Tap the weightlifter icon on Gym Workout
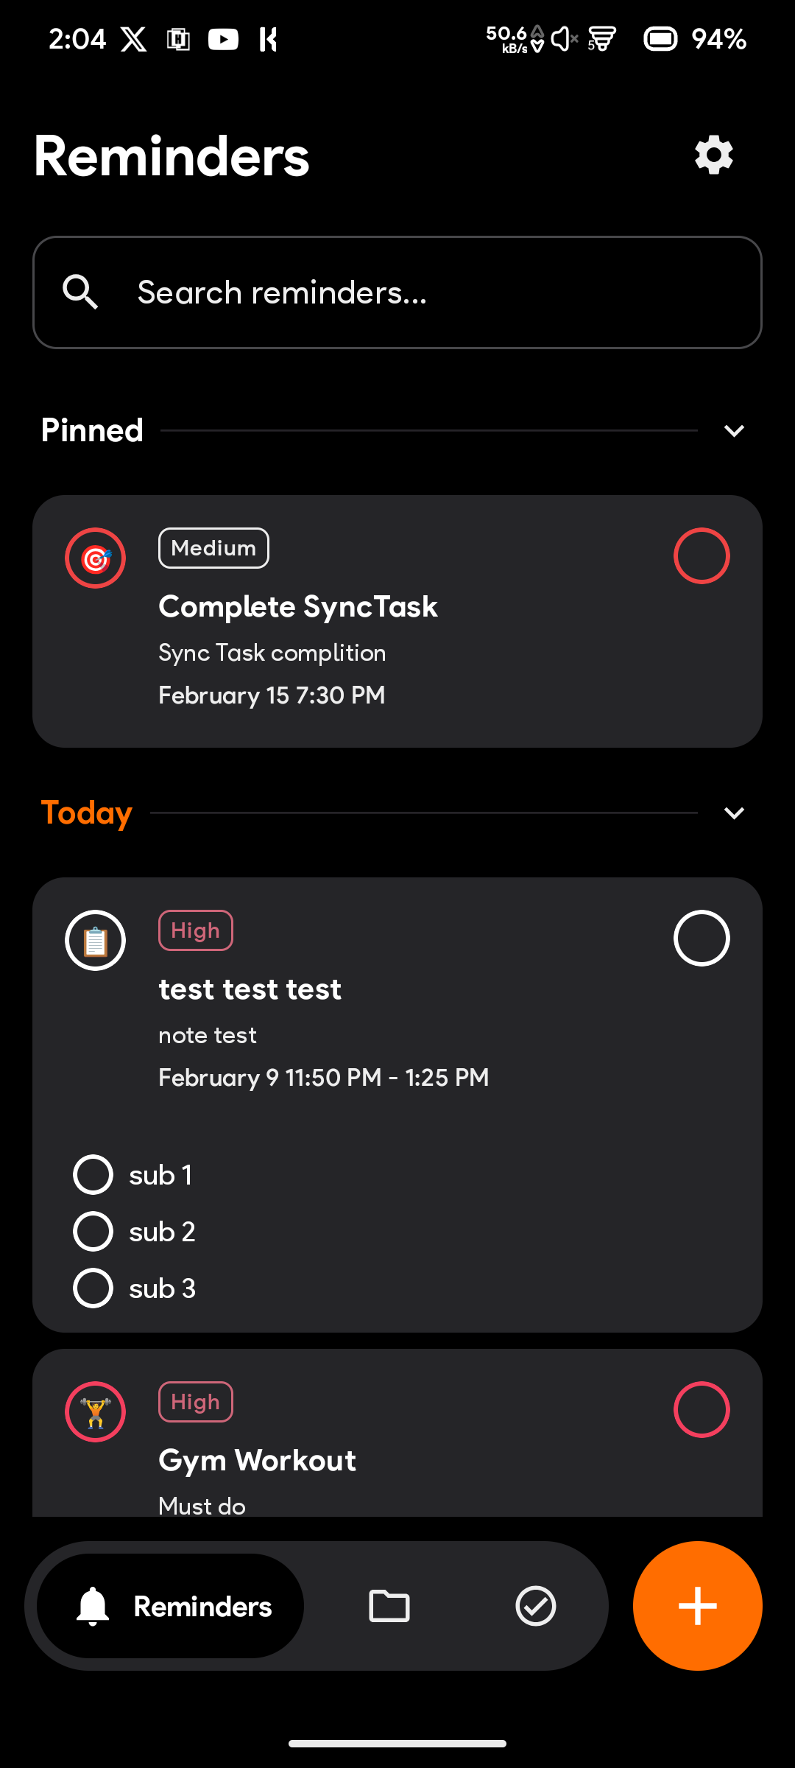This screenshot has height=1768, width=795. pos(96,1411)
